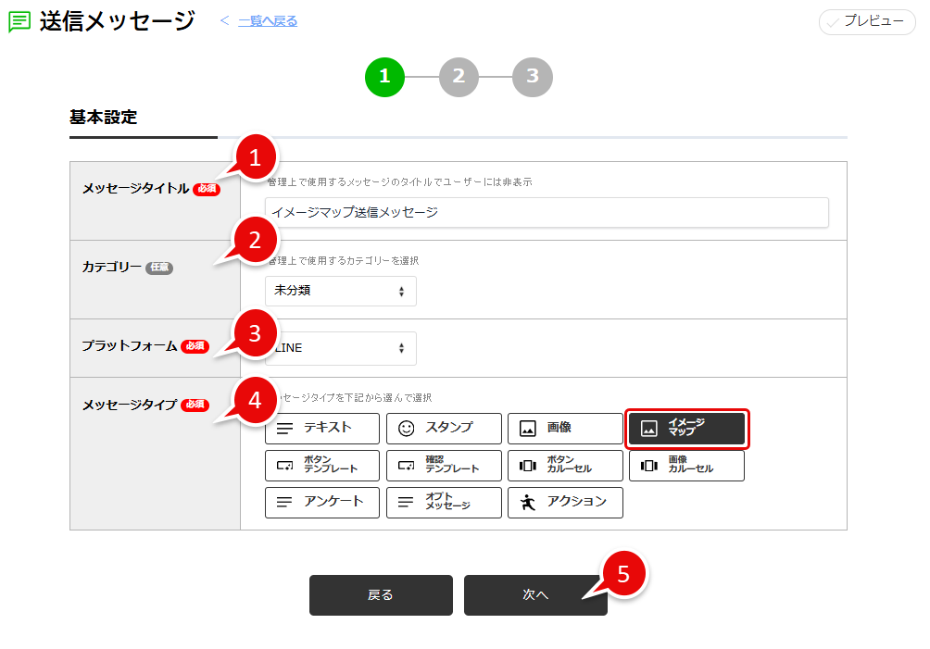Click the 次へ button
930x649 pixels.
[535, 594]
